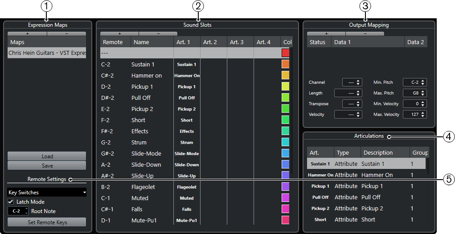This screenshot has height=234, width=455.
Task: Click color swatch of Slide-Mode slot
Action: [285, 153]
